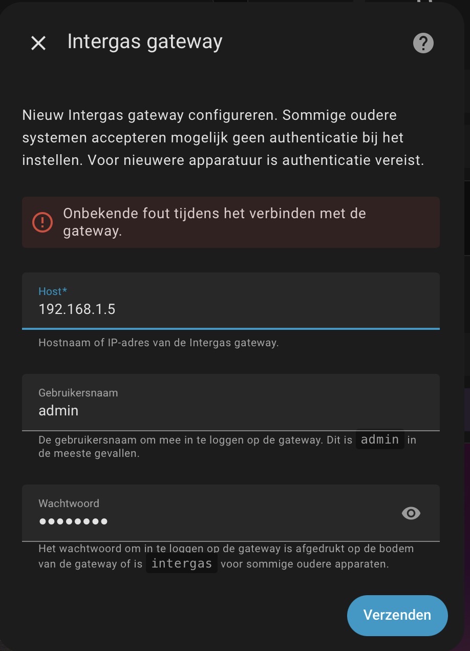The height and width of the screenshot is (651, 470).
Task: Click the Gebruikersnaam label text
Action: pos(78,393)
